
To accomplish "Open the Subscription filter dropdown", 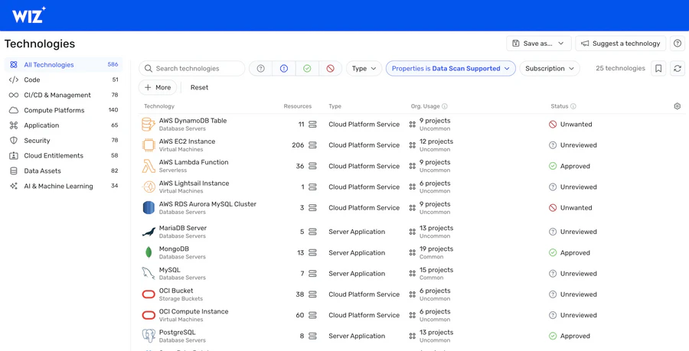I will coord(549,69).
